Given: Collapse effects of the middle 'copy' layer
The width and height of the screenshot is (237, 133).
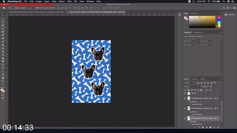Looking at the screenshot, I should 220,108.
